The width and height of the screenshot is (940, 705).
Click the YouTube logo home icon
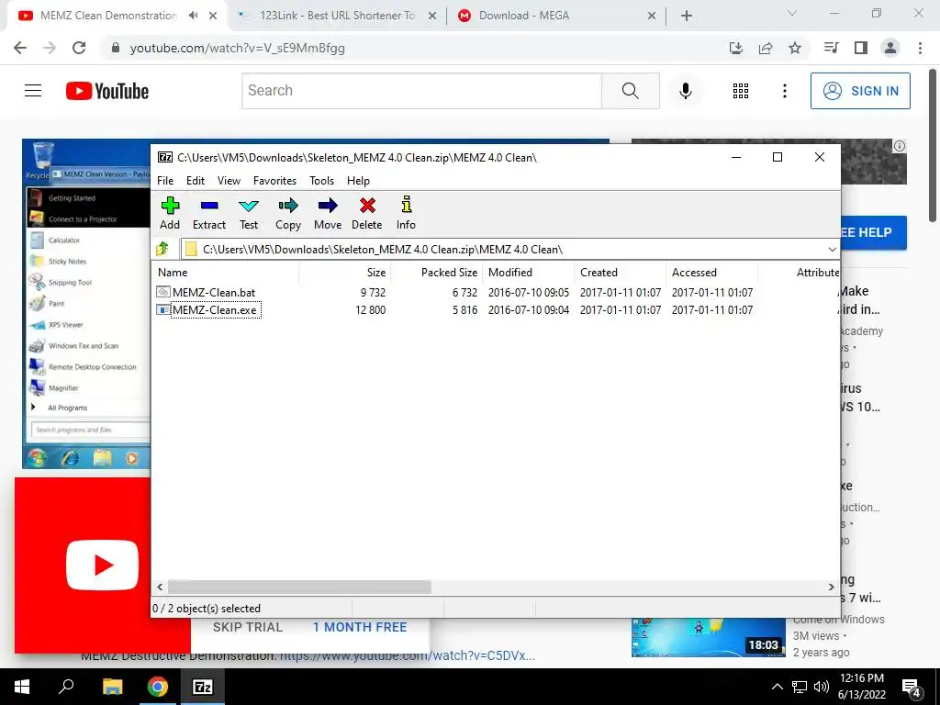coord(107,91)
